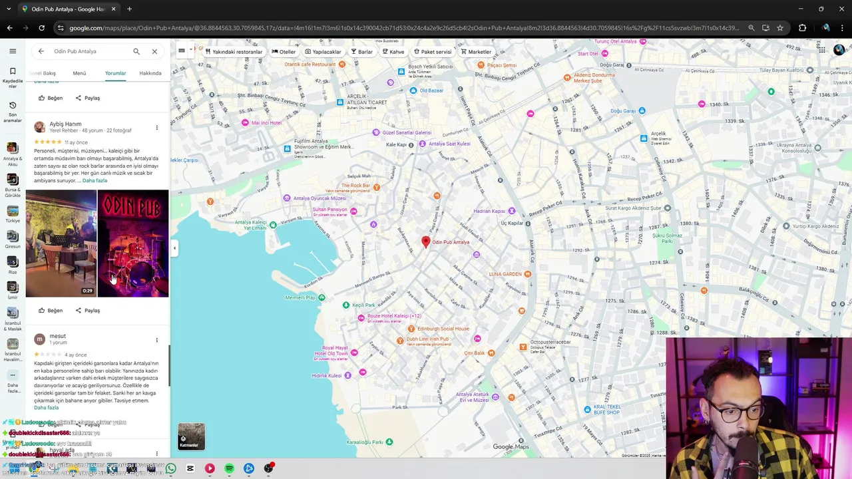The width and height of the screenshot is (852, 479).
Task: Click the Karaalioğlu Parkı map marker
Action: click(389, 442)
